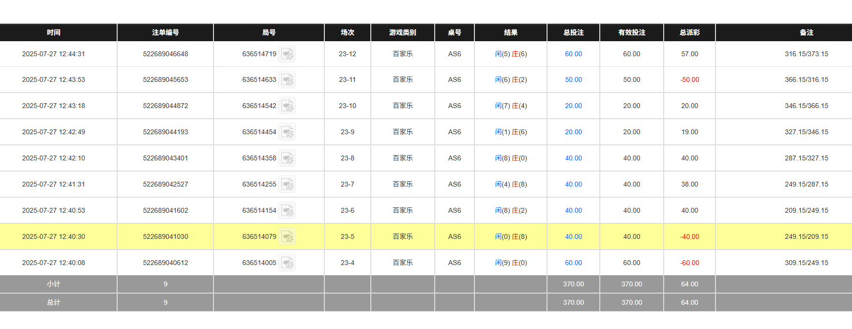Image resolution: width=852 pixels, height=329 pixels.
Task: Open replay icon for round 636514358
Action: (x=287, y=158)
